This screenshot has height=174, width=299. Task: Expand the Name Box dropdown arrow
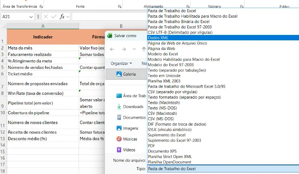click(31, 17)
